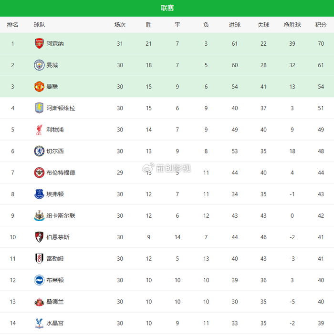Click the Aston Villa crest icon

39,108
